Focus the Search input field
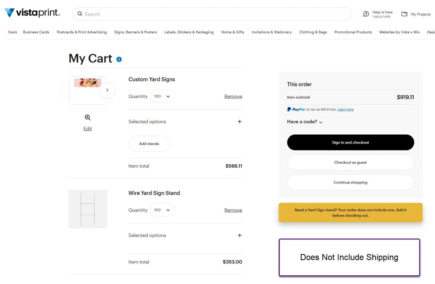Image resolution: width=435 pixels, height=284 pixels. tap(214, 14)
